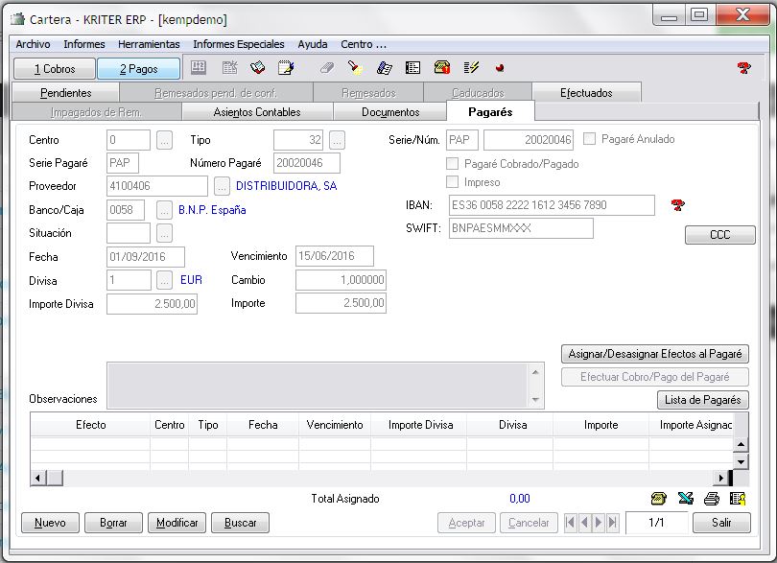Viewport: 777px width, 563px height.
Task: Click Asignar/Desasignar Efectos al Pagaré
Action: [655, 354]
